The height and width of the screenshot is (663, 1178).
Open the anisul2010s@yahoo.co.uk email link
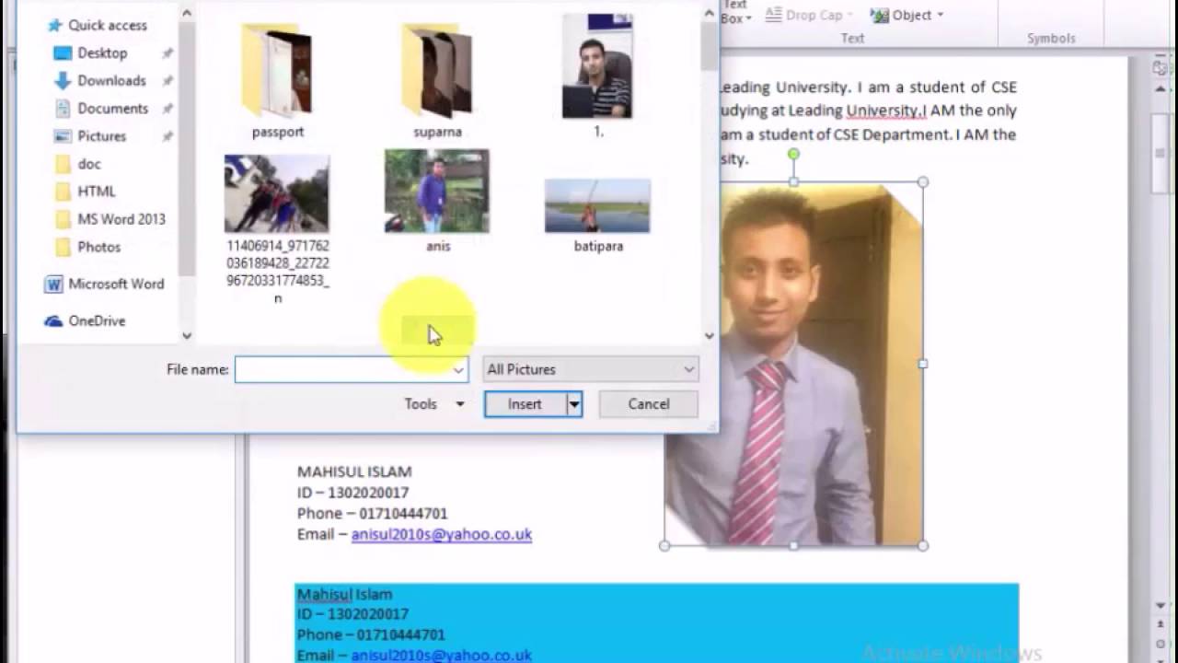click(x=442, y=534)
